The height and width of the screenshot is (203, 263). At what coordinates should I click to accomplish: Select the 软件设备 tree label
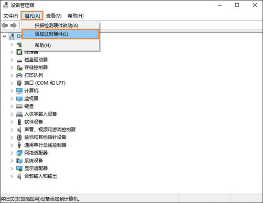click(x=34, y=122)
